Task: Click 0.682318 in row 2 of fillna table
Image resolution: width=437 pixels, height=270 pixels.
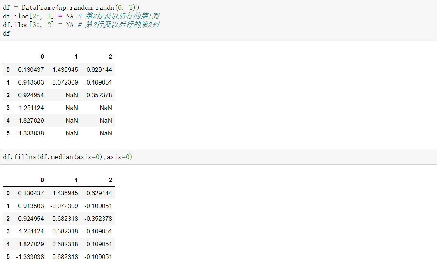Action: [65, 219]
